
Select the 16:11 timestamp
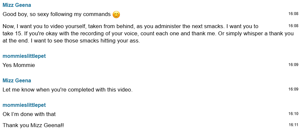click(293, 125)
